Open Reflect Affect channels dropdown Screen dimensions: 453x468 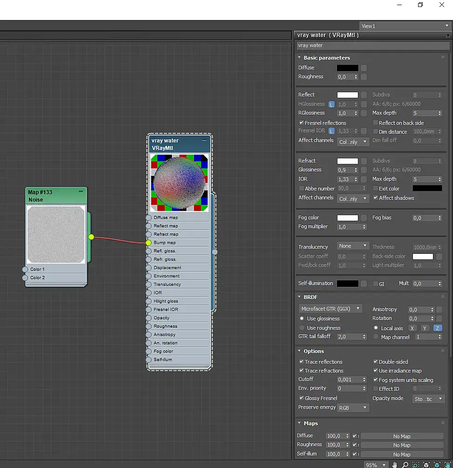coord(353,142)
